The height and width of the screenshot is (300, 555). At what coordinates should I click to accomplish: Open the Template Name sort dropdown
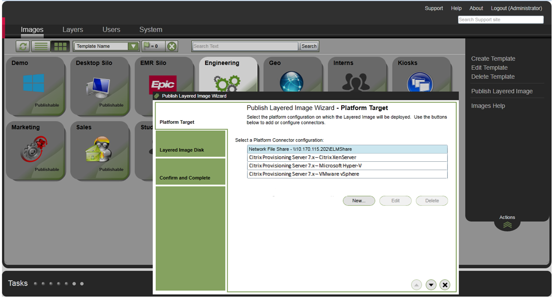click(133, 46)
